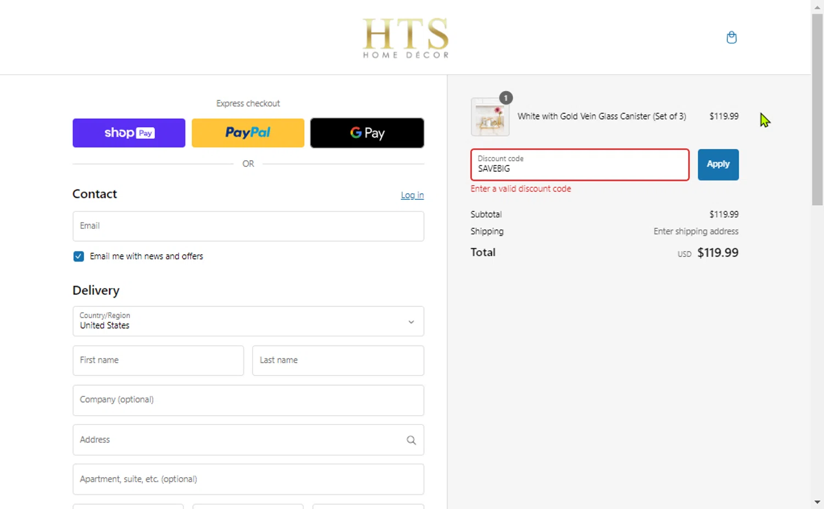The height and width of the screenshot is (509, 824).
Task: Apply the discount code
Action: 718,164
